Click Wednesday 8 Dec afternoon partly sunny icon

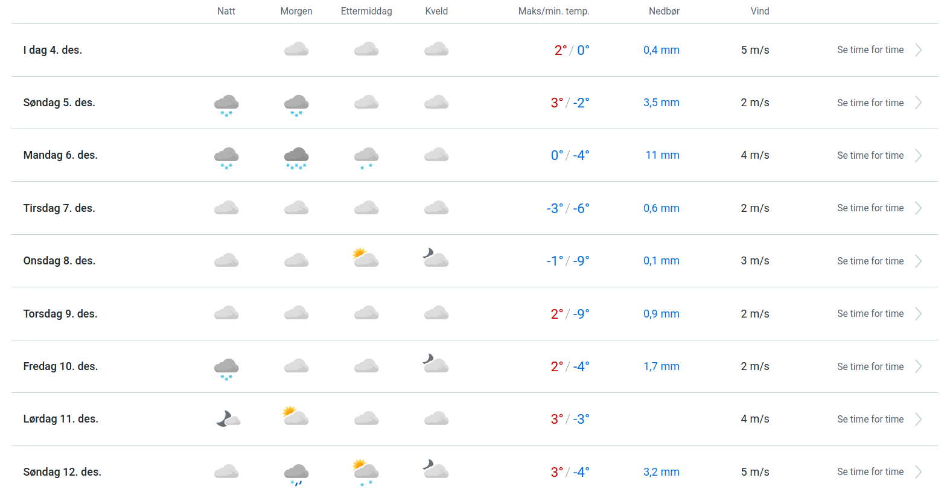(366, 258)
